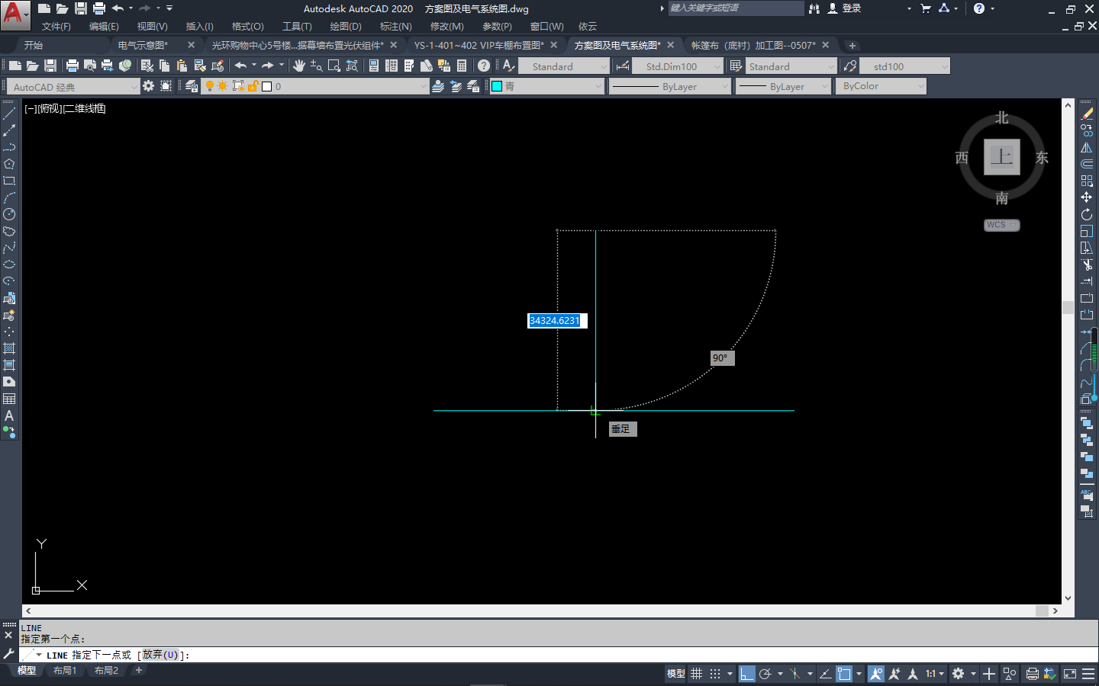Select the Circle draw tool
1099x686 pixels.
pyautogui.click(x=9, y=214)
